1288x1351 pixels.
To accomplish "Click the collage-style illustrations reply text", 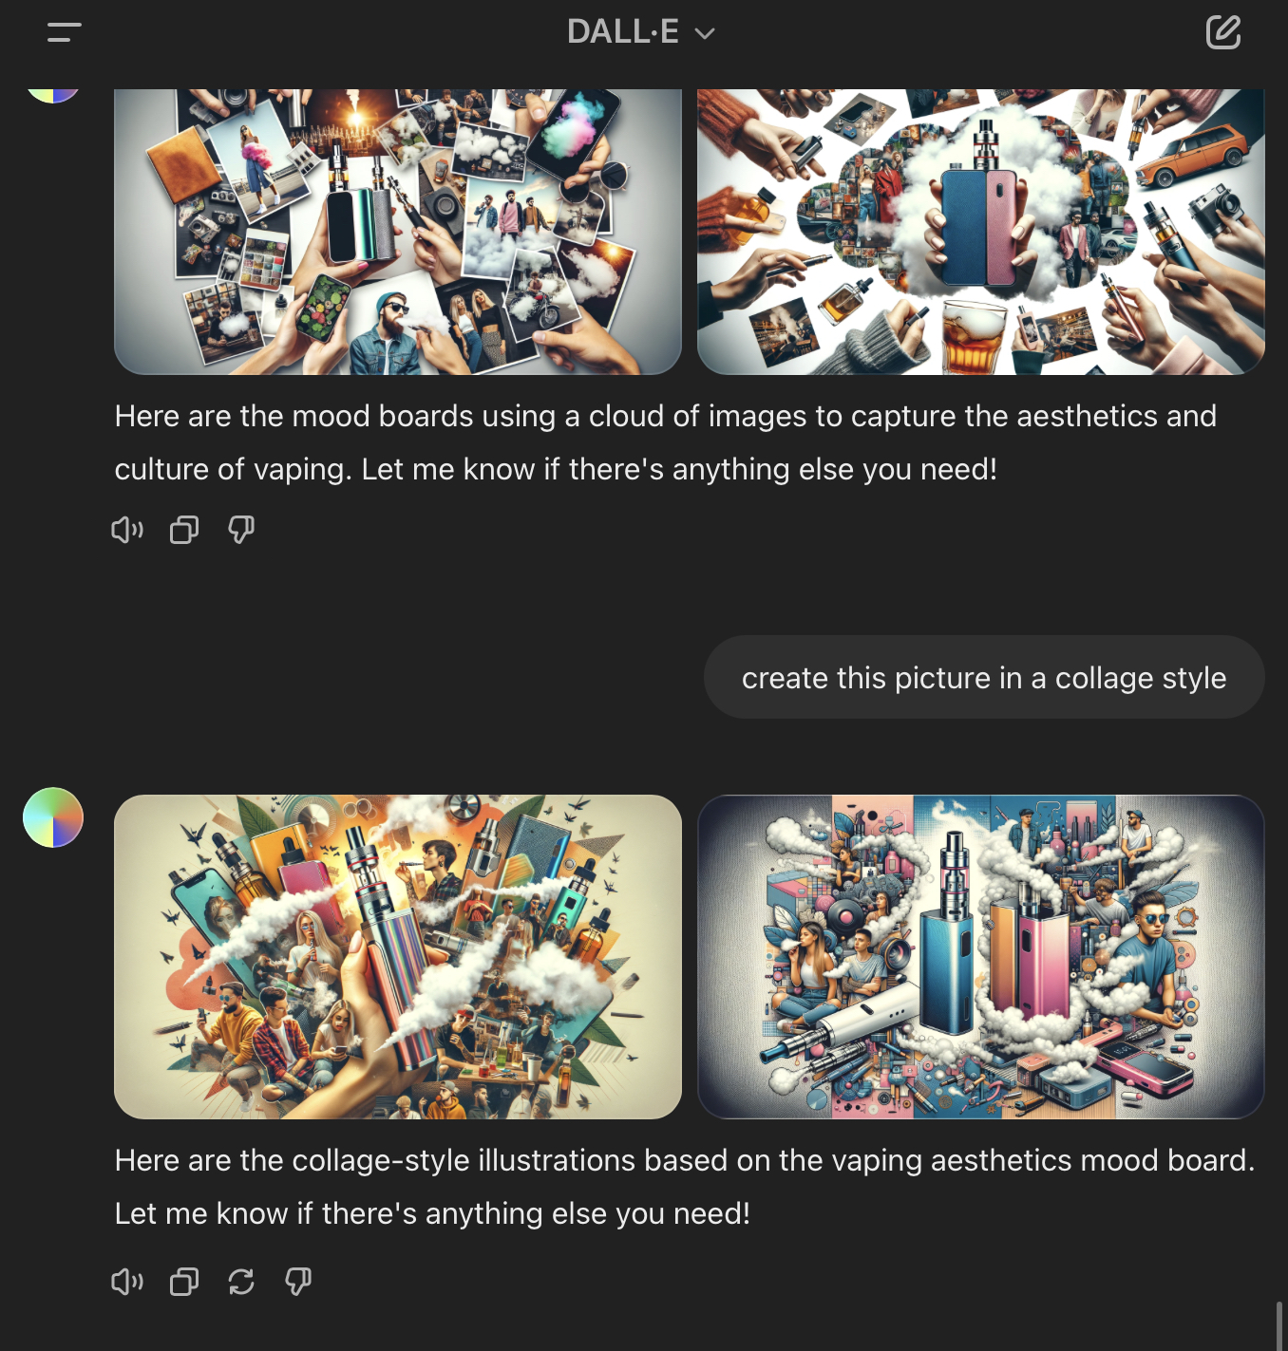I will (x=685, y=1187).
